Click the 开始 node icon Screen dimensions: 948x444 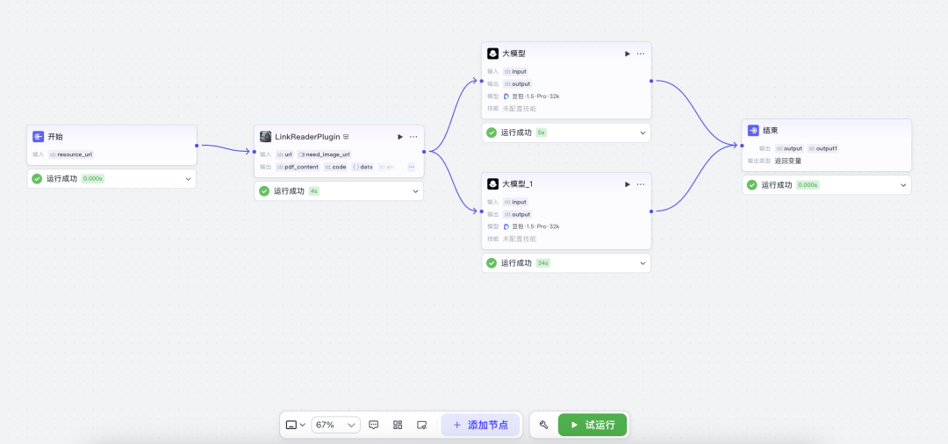[x=38, y=137]
